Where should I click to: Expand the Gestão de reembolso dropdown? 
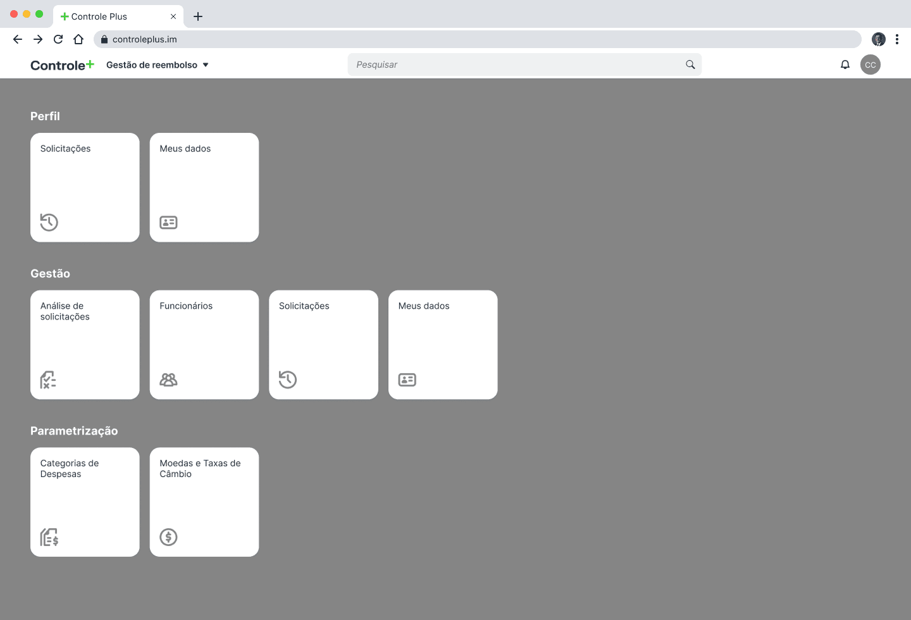point(158,65)
